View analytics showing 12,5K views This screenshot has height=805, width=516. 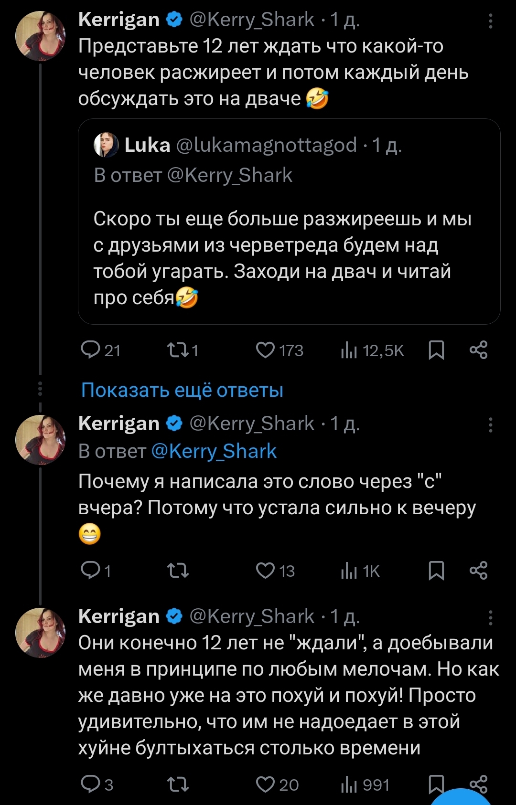[350, 350]
